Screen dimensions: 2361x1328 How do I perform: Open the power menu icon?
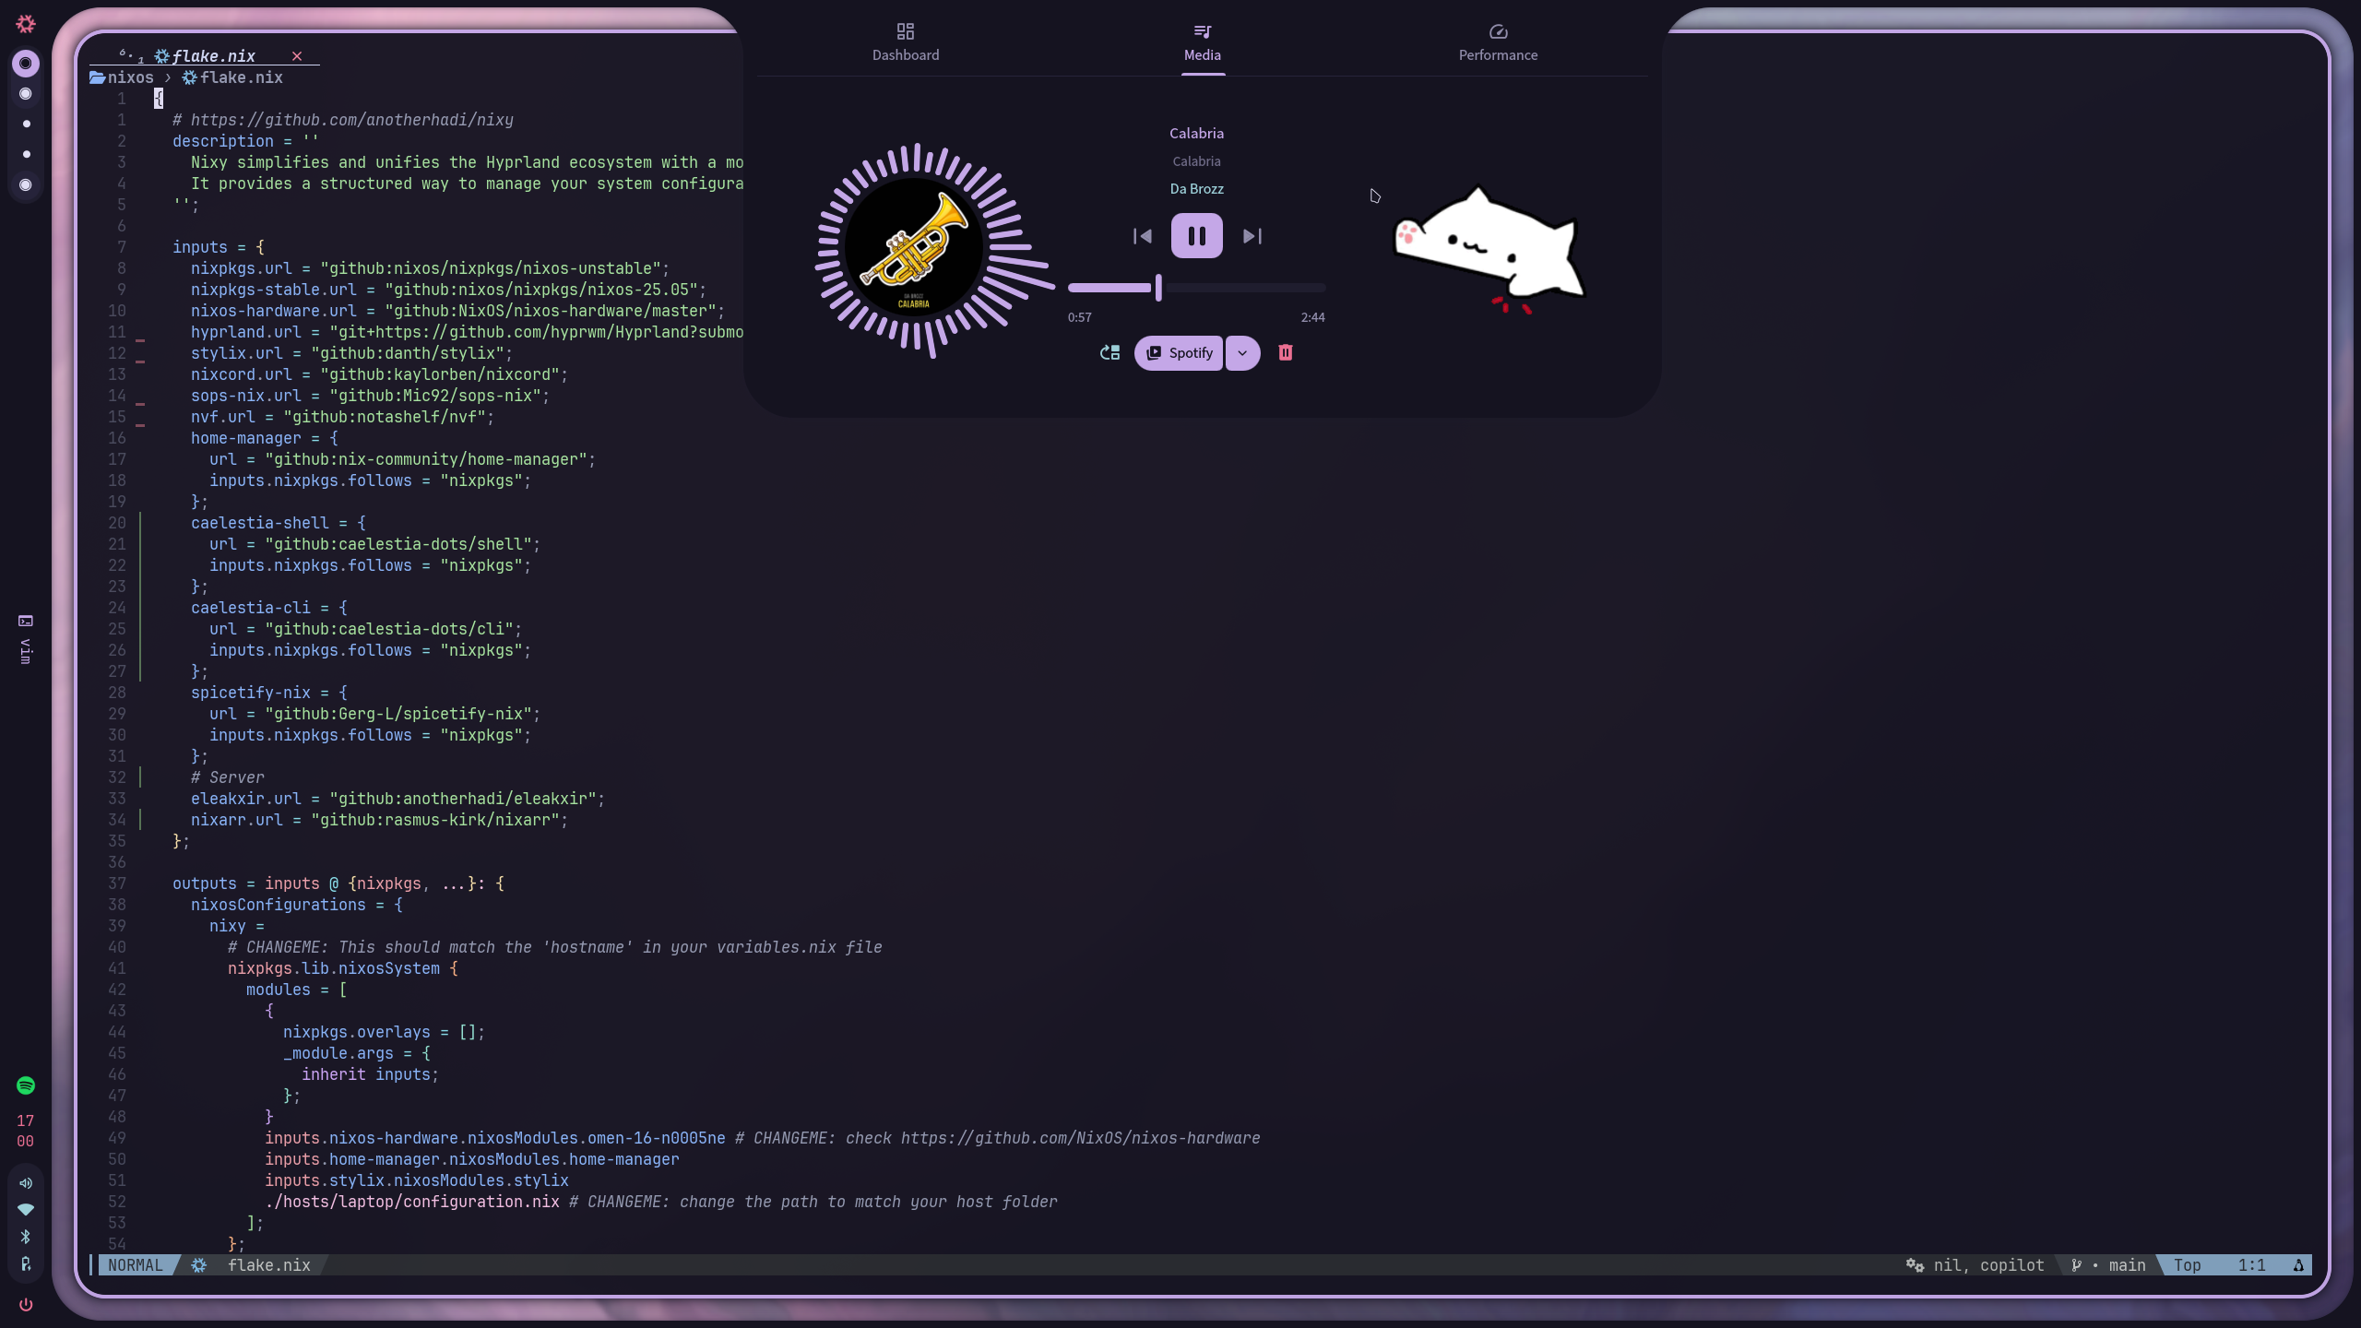pyautogui.click(x=26, y=1304)
